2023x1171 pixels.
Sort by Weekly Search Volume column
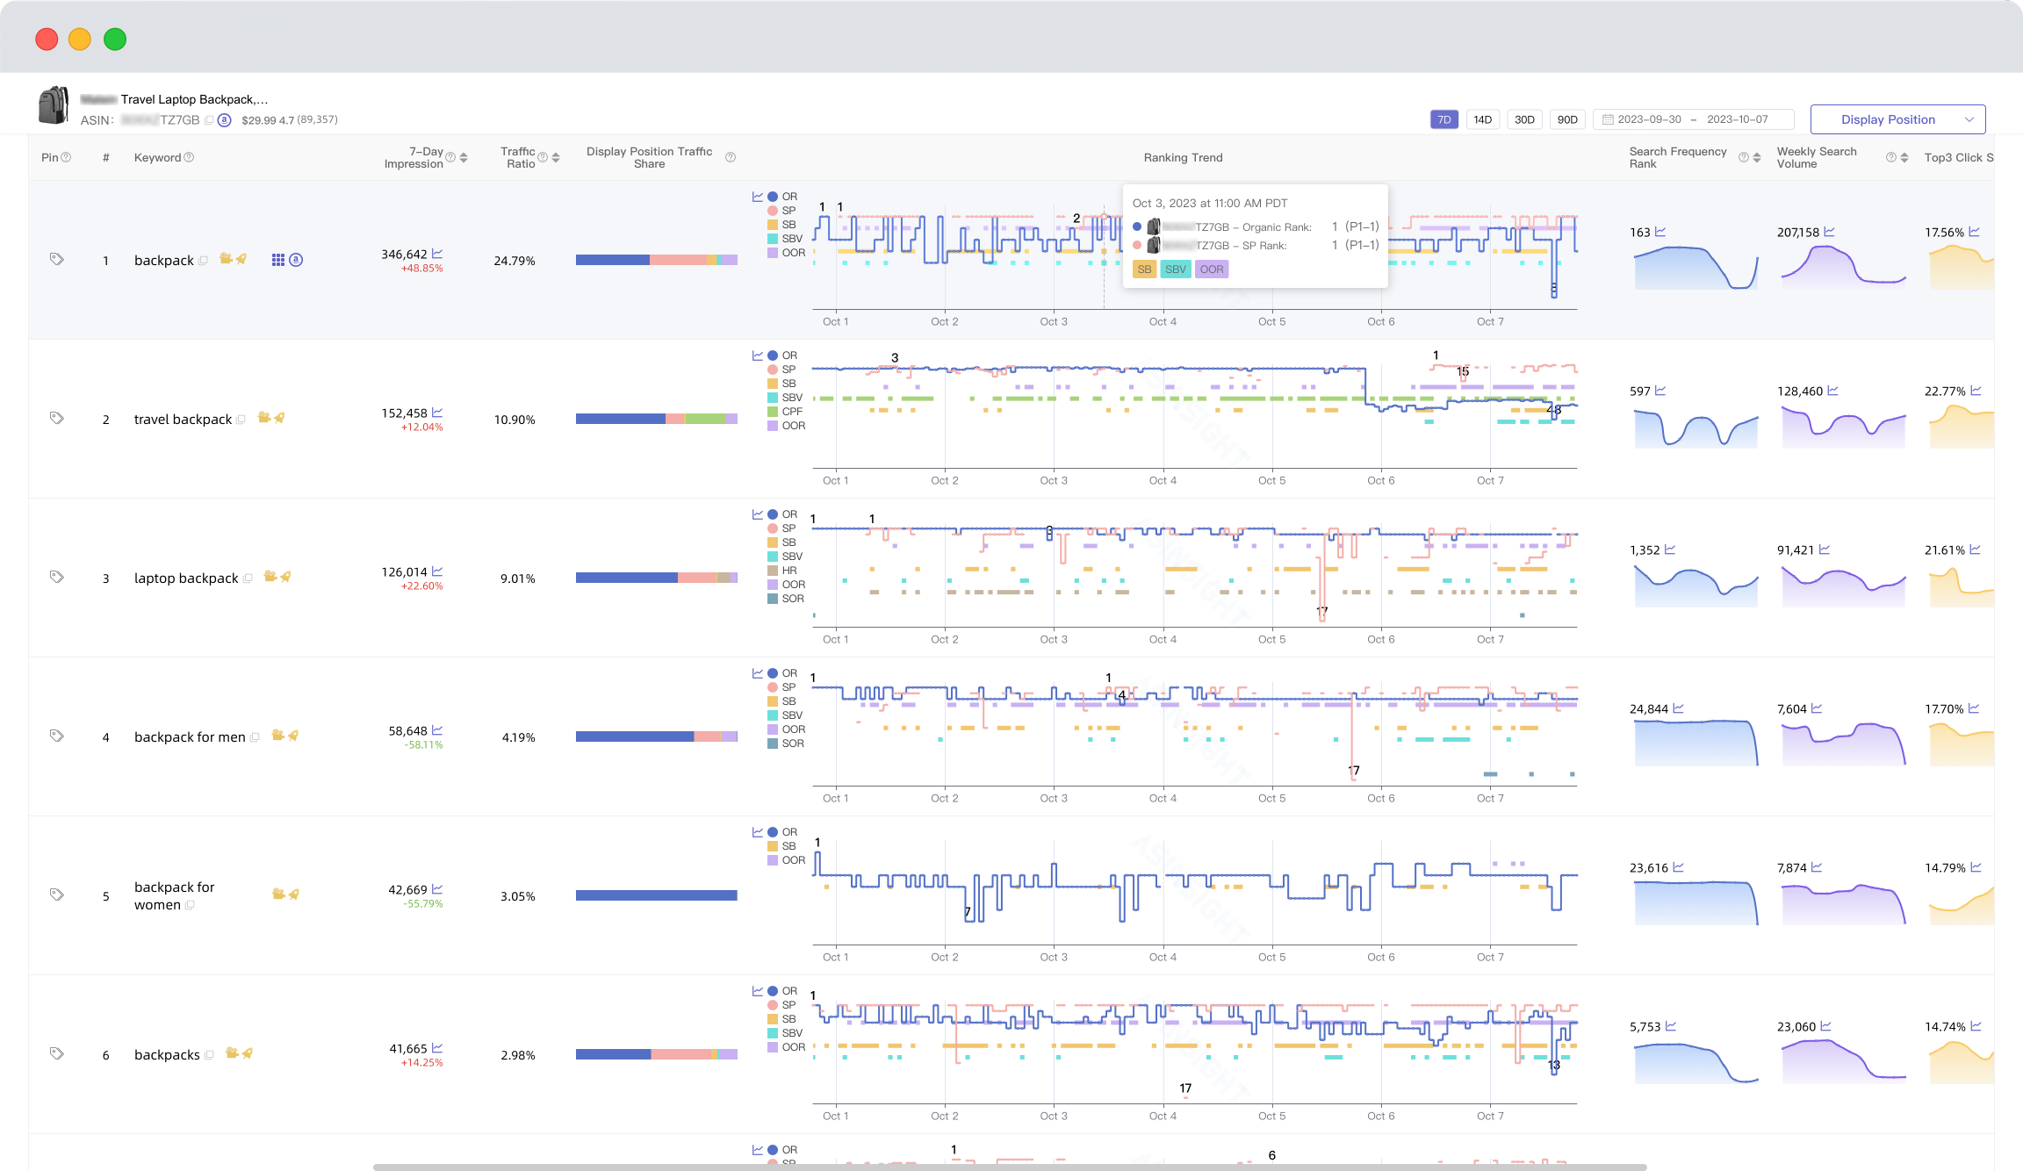[x=1904, y=158]
